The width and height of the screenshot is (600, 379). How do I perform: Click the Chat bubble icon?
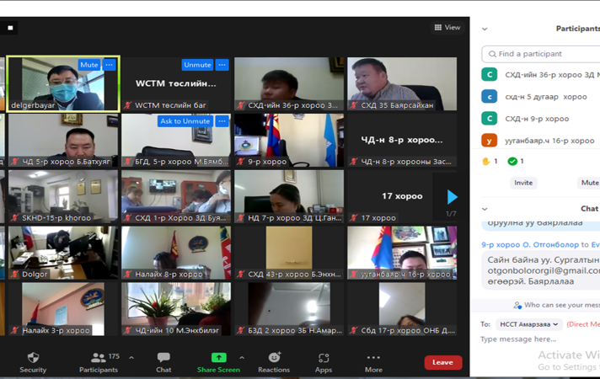click(x=163, y=358)
